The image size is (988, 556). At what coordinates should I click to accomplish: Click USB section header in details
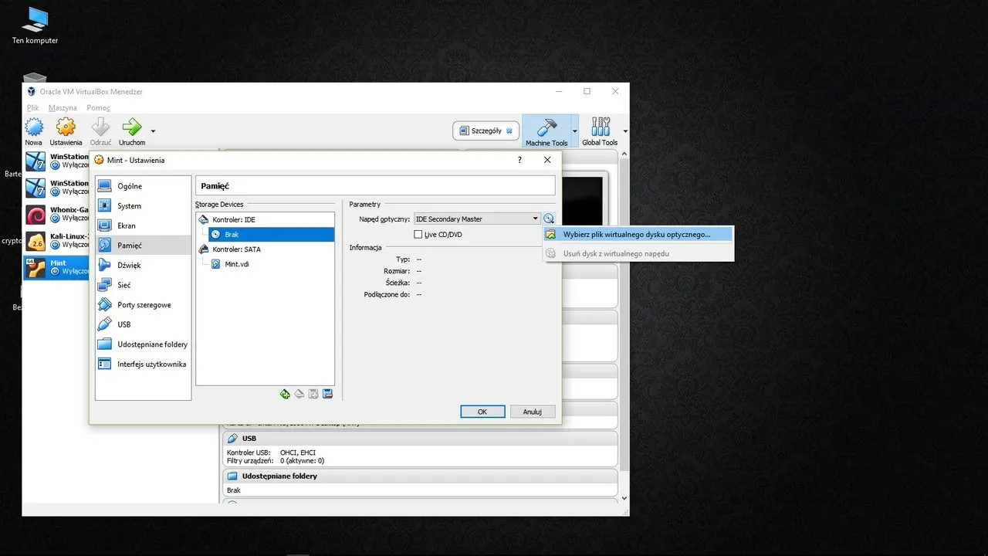pos(420,439)
